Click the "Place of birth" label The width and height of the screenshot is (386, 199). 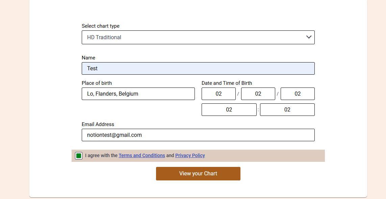tap(97, 83)
